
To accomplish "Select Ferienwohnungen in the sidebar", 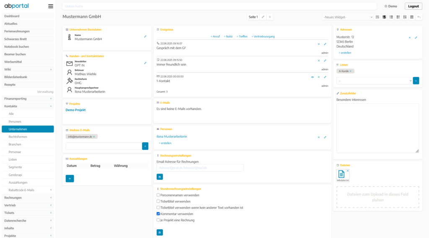I will click(x=17, y=31).
